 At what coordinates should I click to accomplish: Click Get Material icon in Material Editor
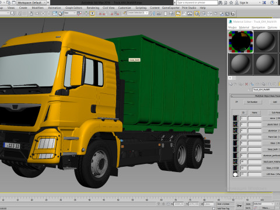point(231,84)
